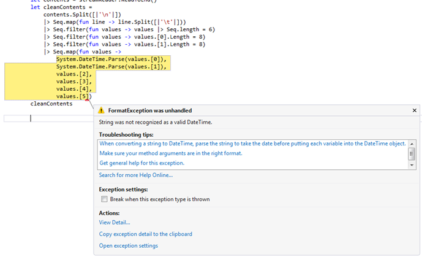Select 'Make sure your method arguments' tip
The height and width of the screenshot is (257, 422).
171,153
